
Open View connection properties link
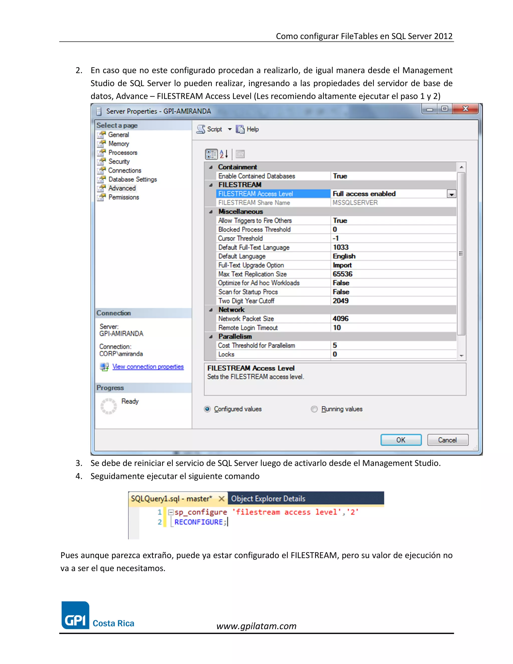click(148, 367)
